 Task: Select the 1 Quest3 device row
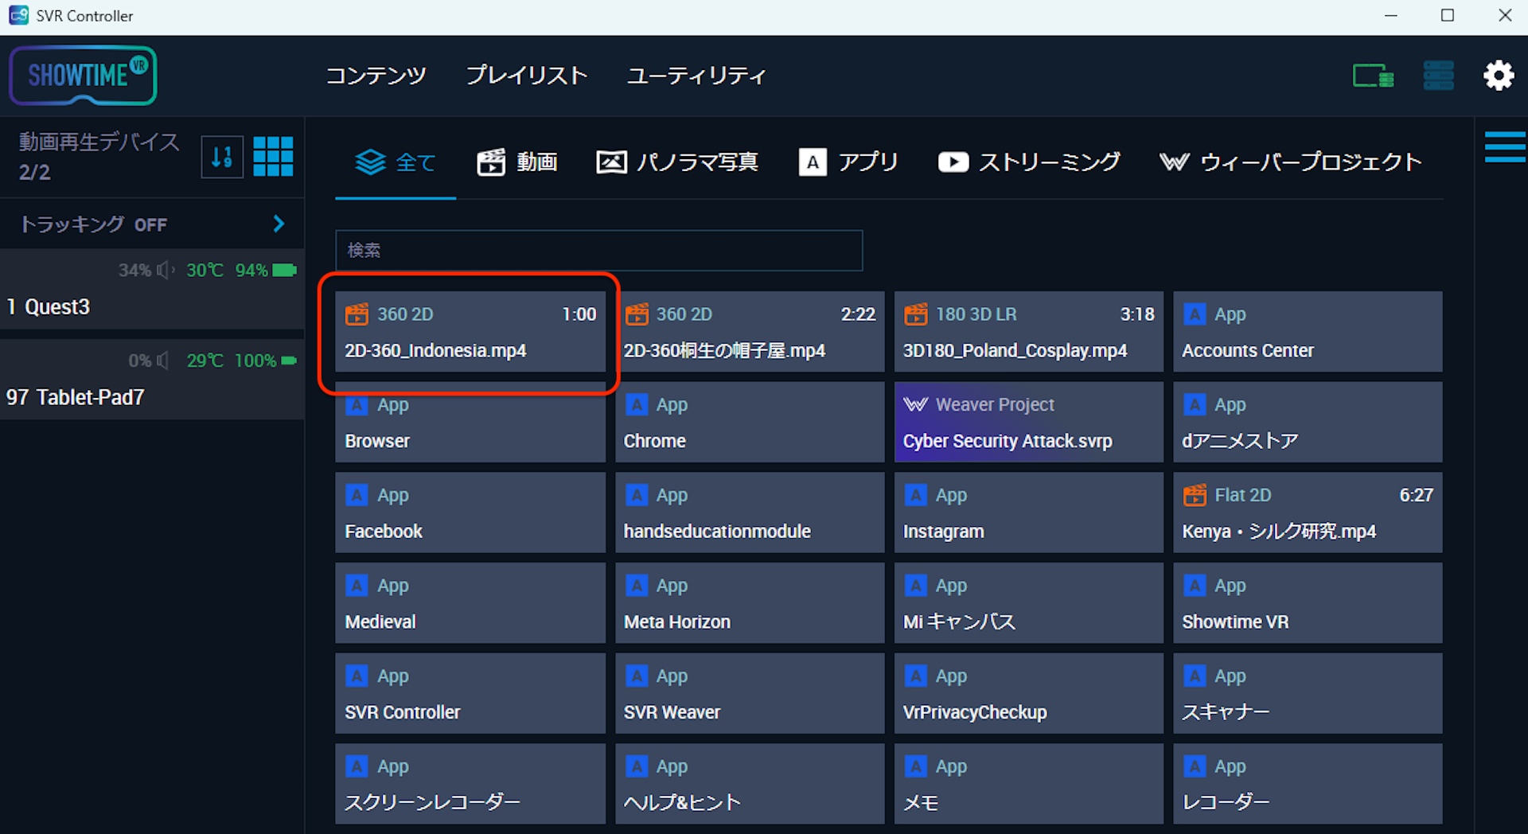tap(152, 289)
